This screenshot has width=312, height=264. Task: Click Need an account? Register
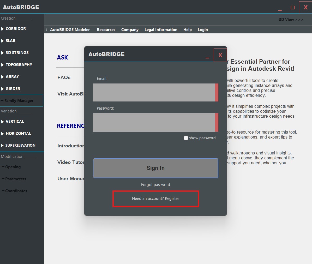(x=155, y=198)
